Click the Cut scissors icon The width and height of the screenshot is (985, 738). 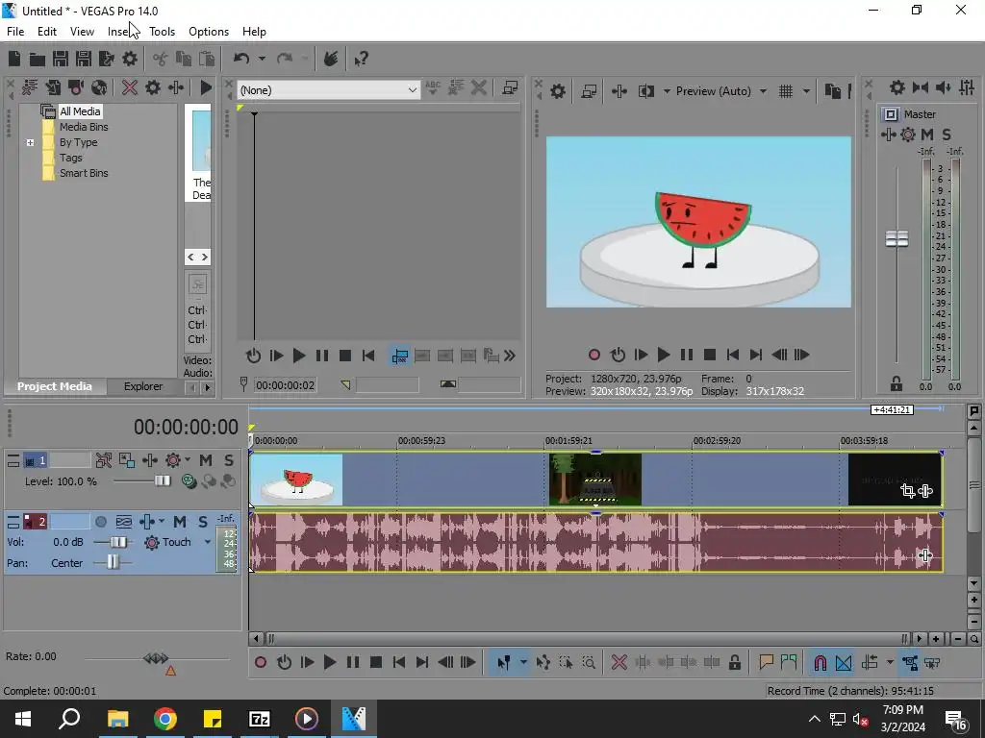click(161, 59)
